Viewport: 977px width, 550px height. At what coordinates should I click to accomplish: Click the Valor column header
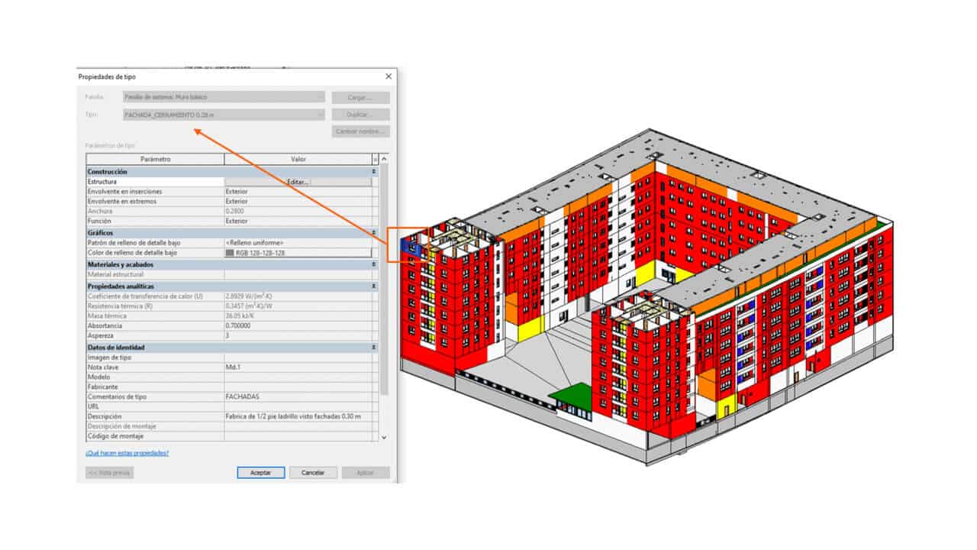[298, 159]
